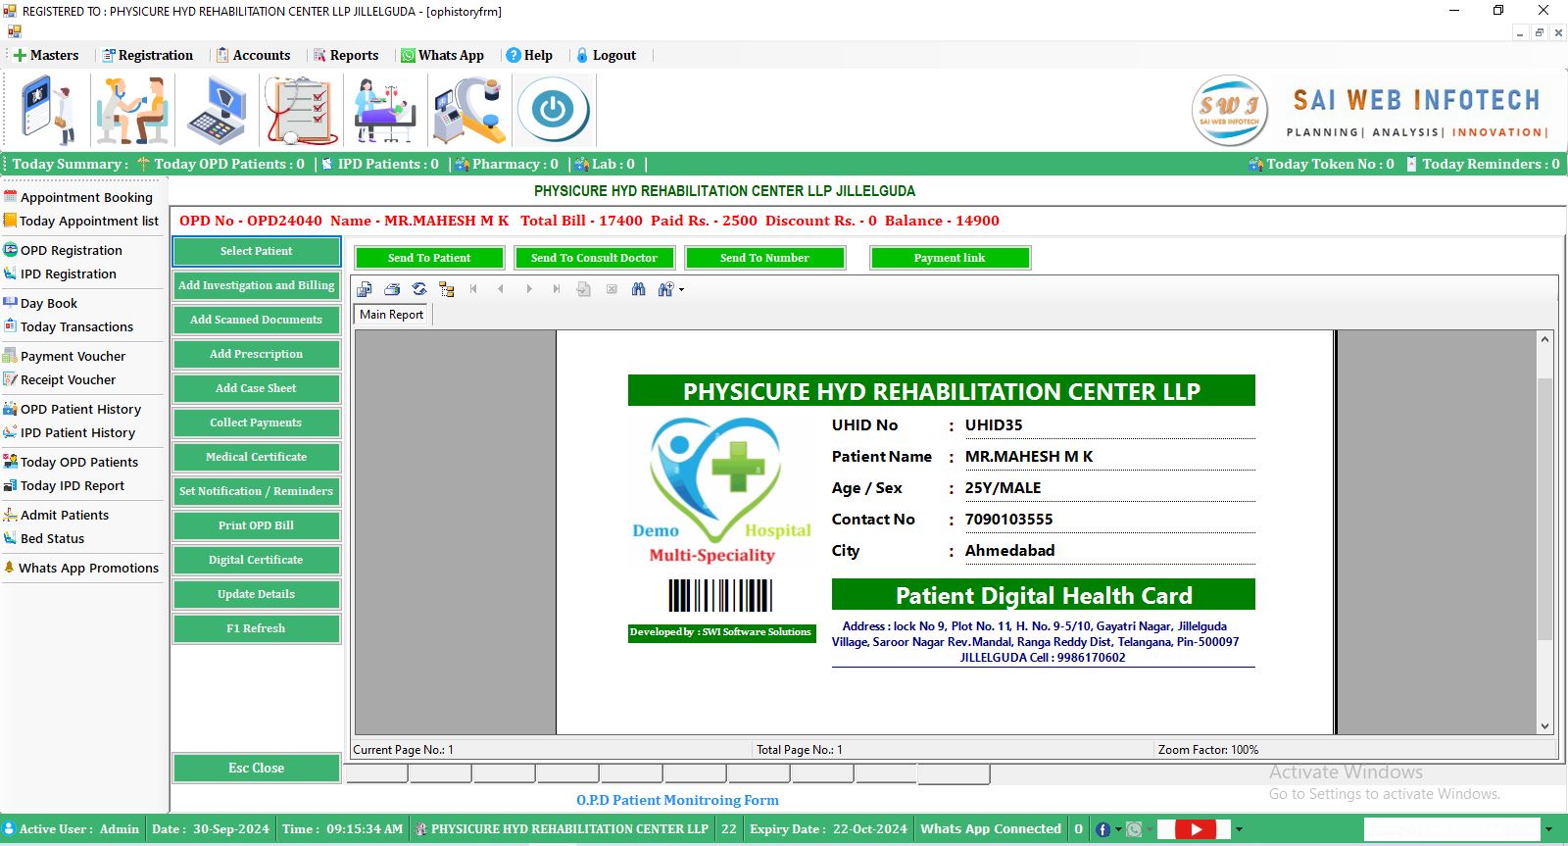Viewport: 1568px width, 846px height.
Task: Click the export report icon
Action: coord(365,289)
